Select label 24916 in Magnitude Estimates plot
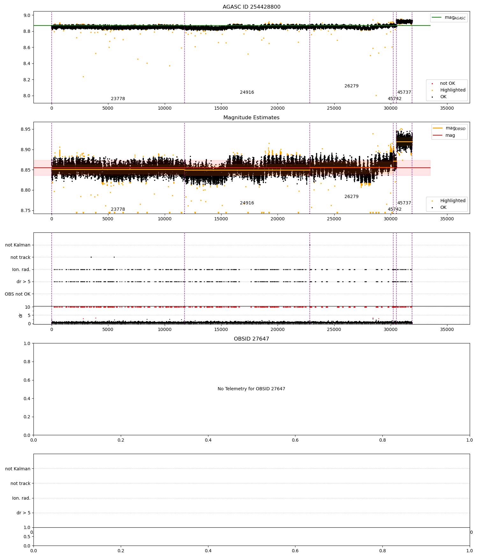 click(247, 203)
